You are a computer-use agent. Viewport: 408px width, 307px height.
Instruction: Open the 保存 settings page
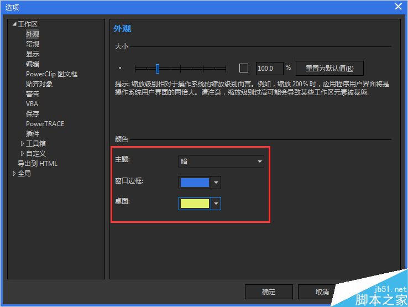coord(33,113)
